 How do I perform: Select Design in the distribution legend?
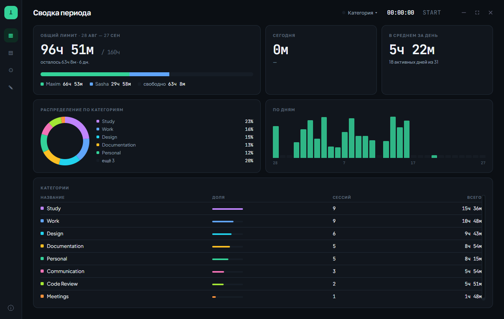click(x=175, y=137)
